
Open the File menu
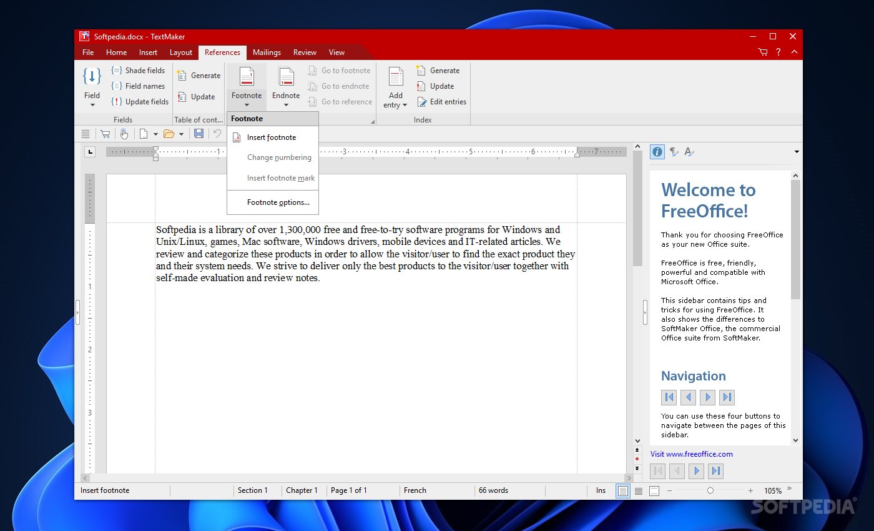(88, 52)
